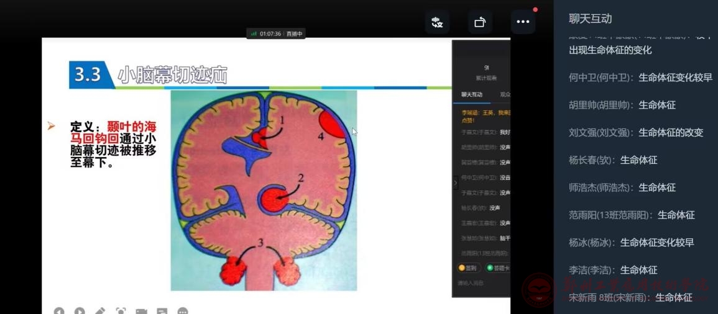Click the brain herniation diagram image
Image resolution: width=718 pixels, height=314 pixels.
coord(264,191)
